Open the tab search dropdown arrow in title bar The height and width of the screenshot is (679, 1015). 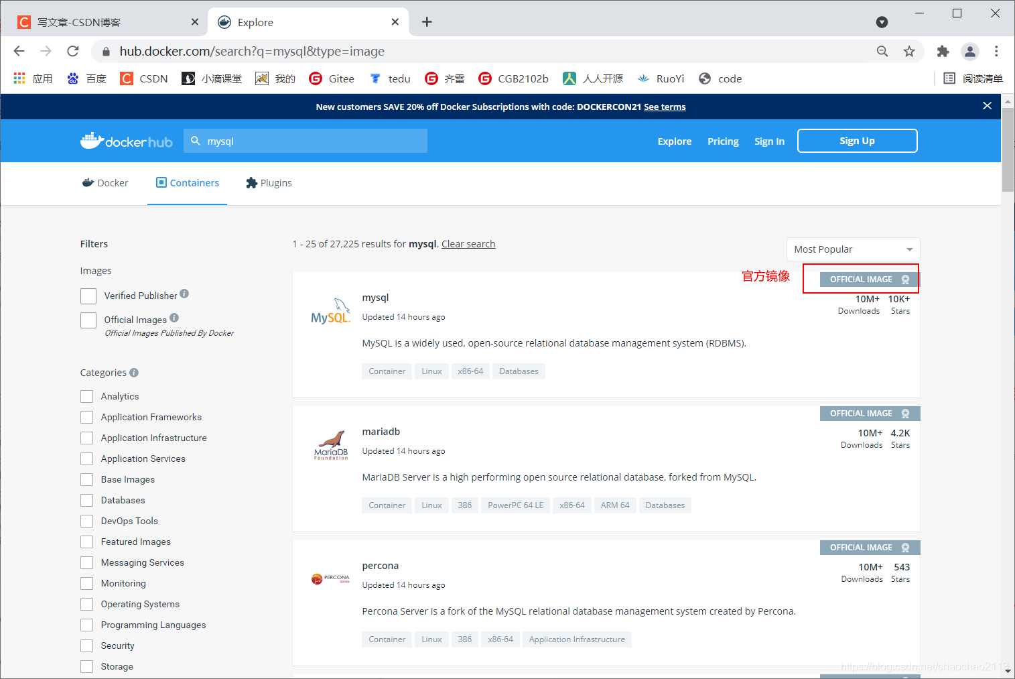click(882, 22)
